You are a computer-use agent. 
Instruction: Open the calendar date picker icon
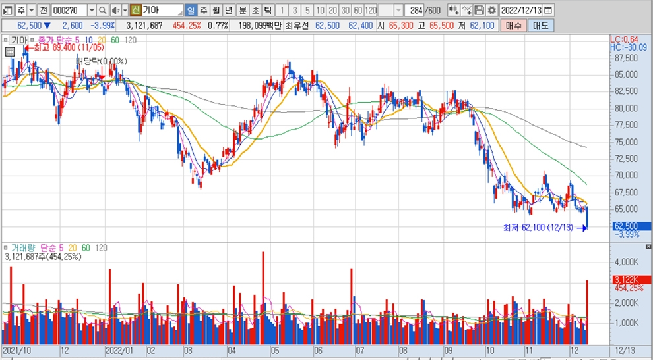[x=549, y=11]
